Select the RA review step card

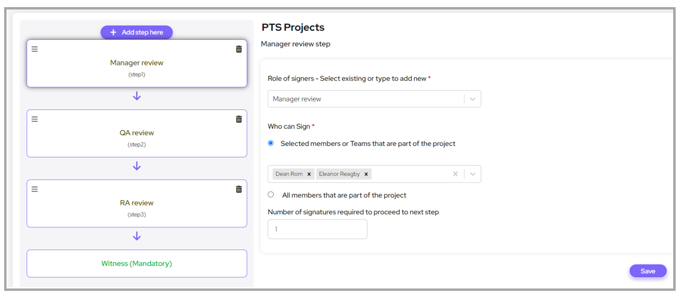(x=137, y=205)
